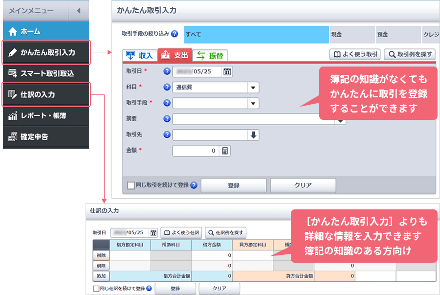This screenshot has height=295, width=440.
Task: Click the down-arrow icon beside 取引先
Action: (253, 136)
